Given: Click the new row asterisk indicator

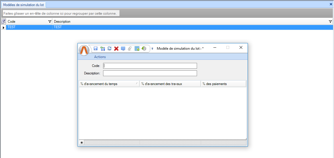Looking at the screenshot, I should (x=82, y=142).
